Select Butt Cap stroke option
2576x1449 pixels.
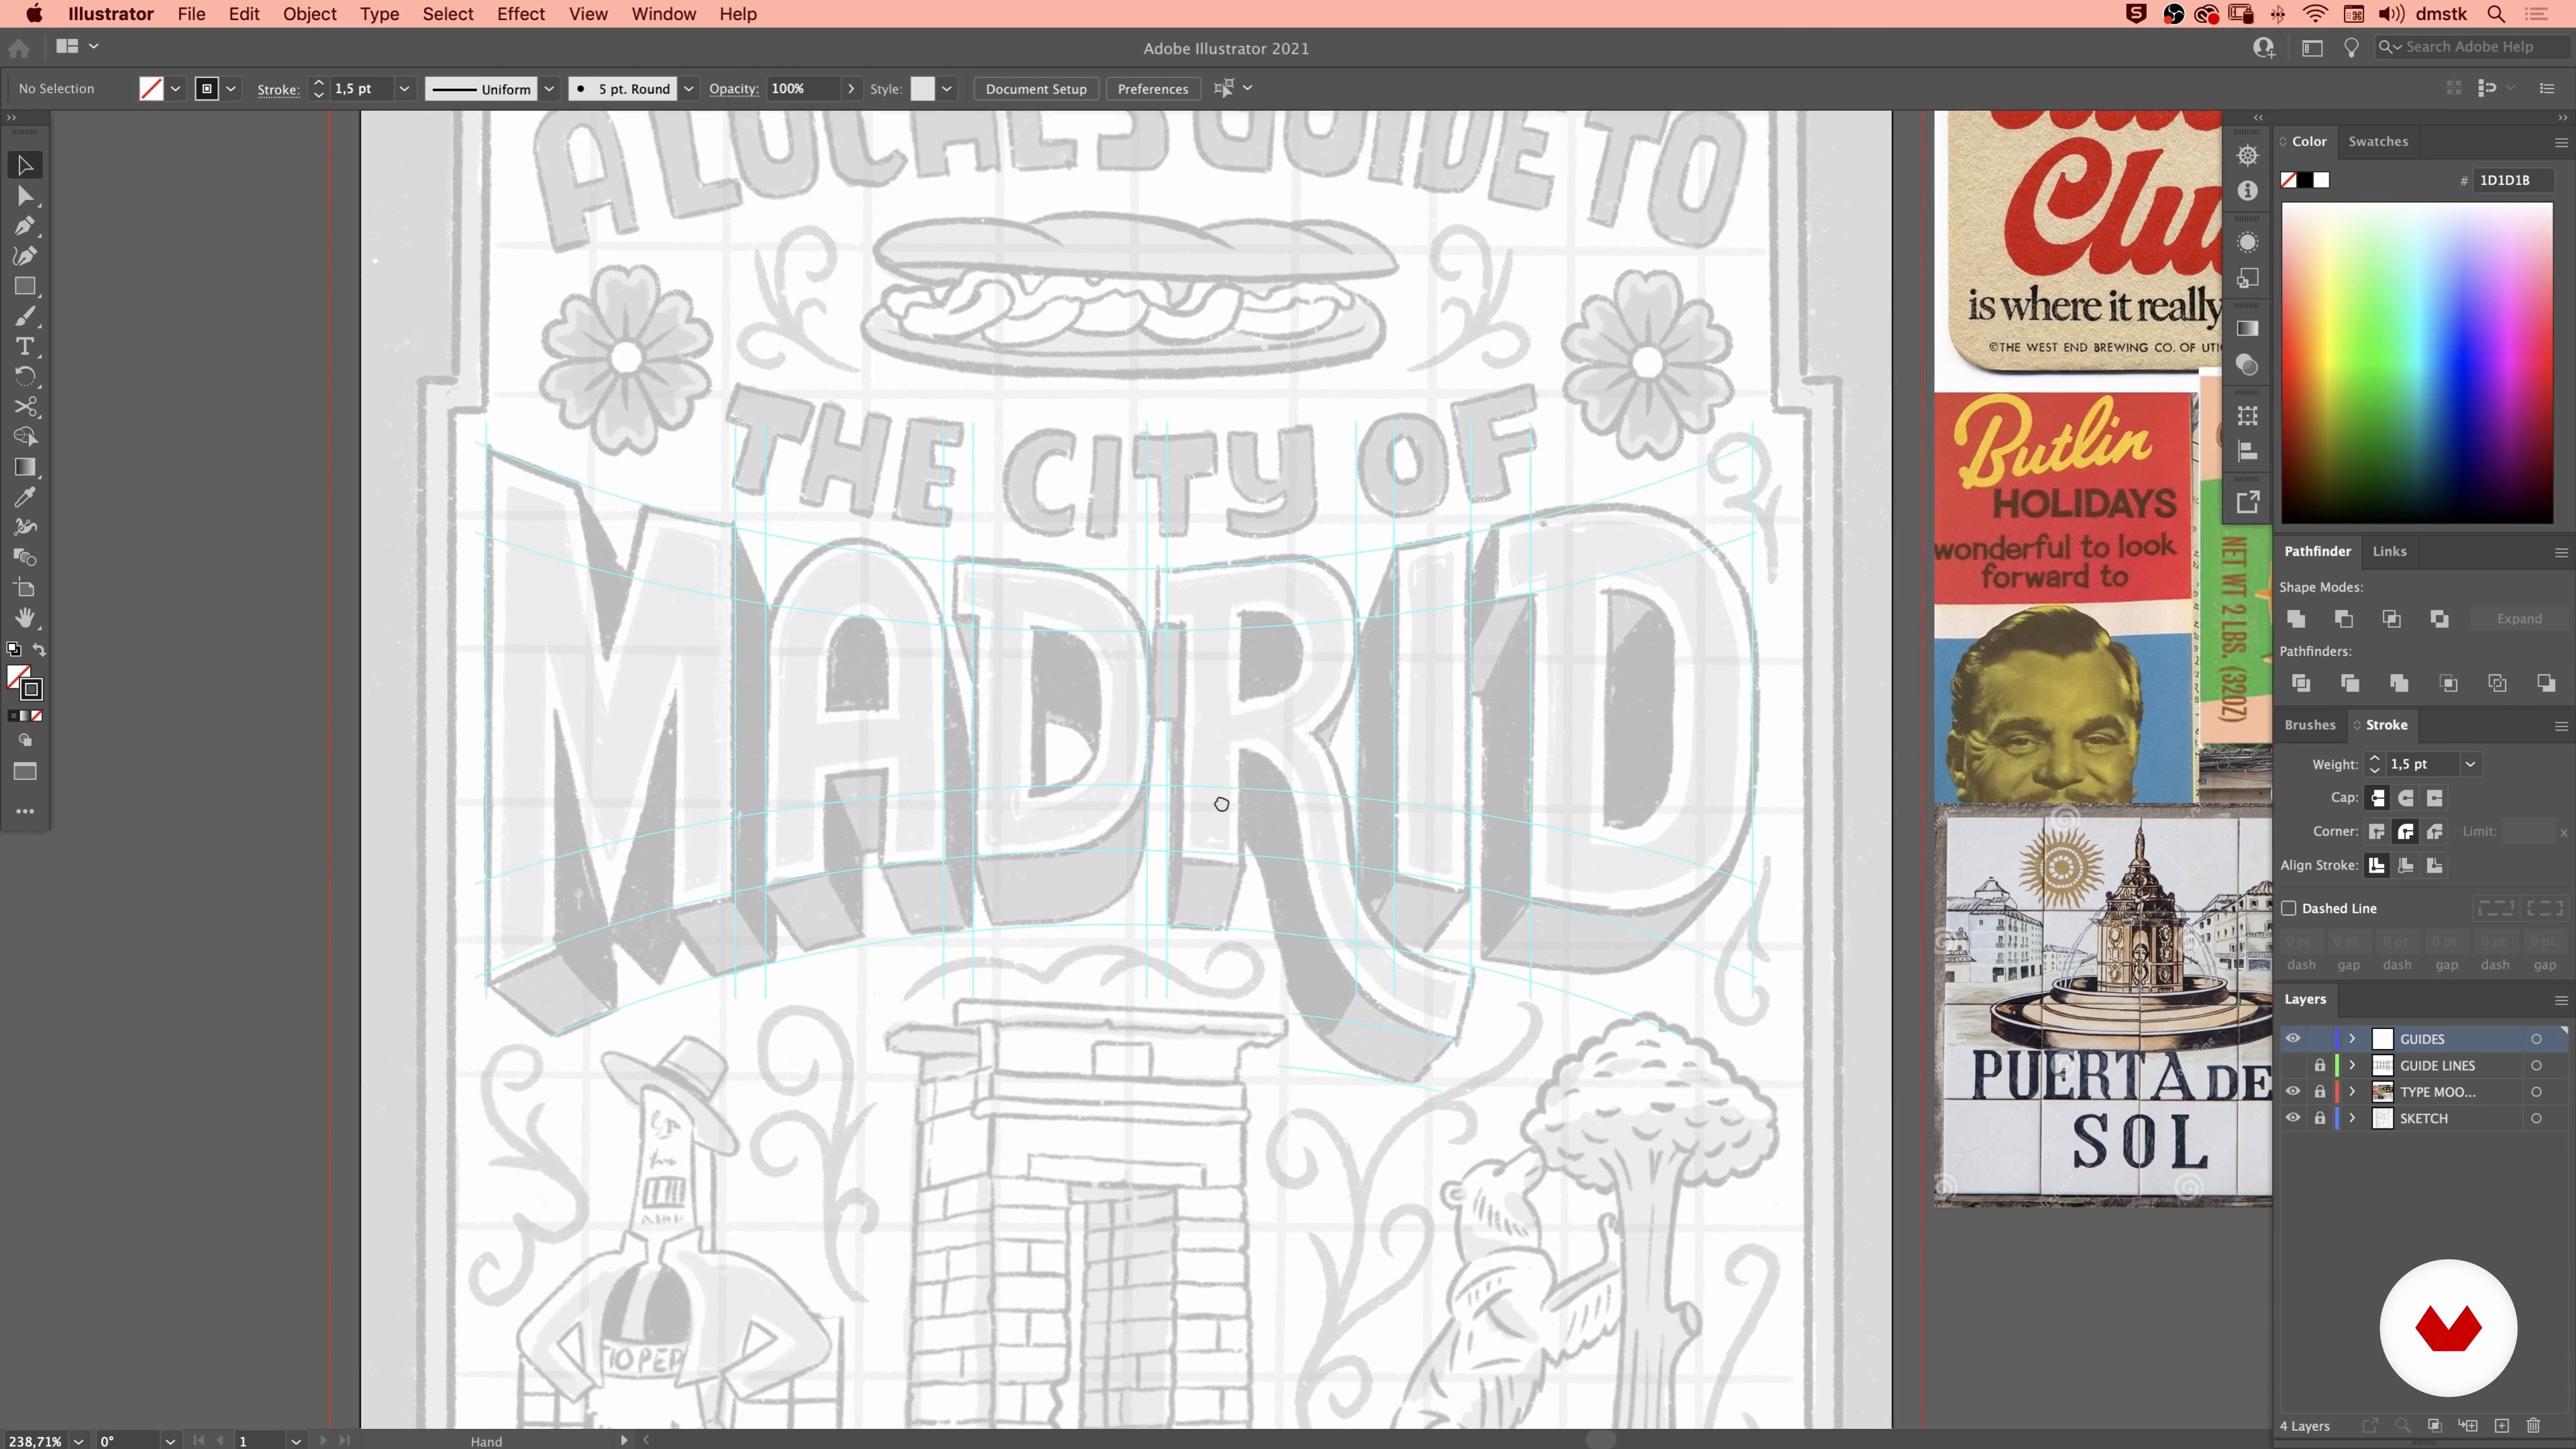[x=2378, y=798]
